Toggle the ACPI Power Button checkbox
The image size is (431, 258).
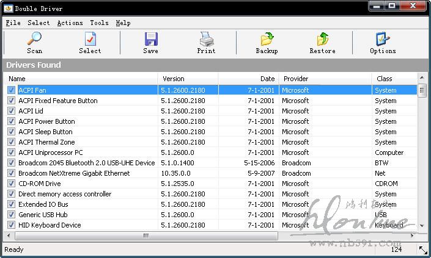11,121
